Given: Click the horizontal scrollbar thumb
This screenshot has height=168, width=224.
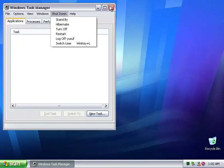Looking at the screenshot, I should (x=59, y=106).
